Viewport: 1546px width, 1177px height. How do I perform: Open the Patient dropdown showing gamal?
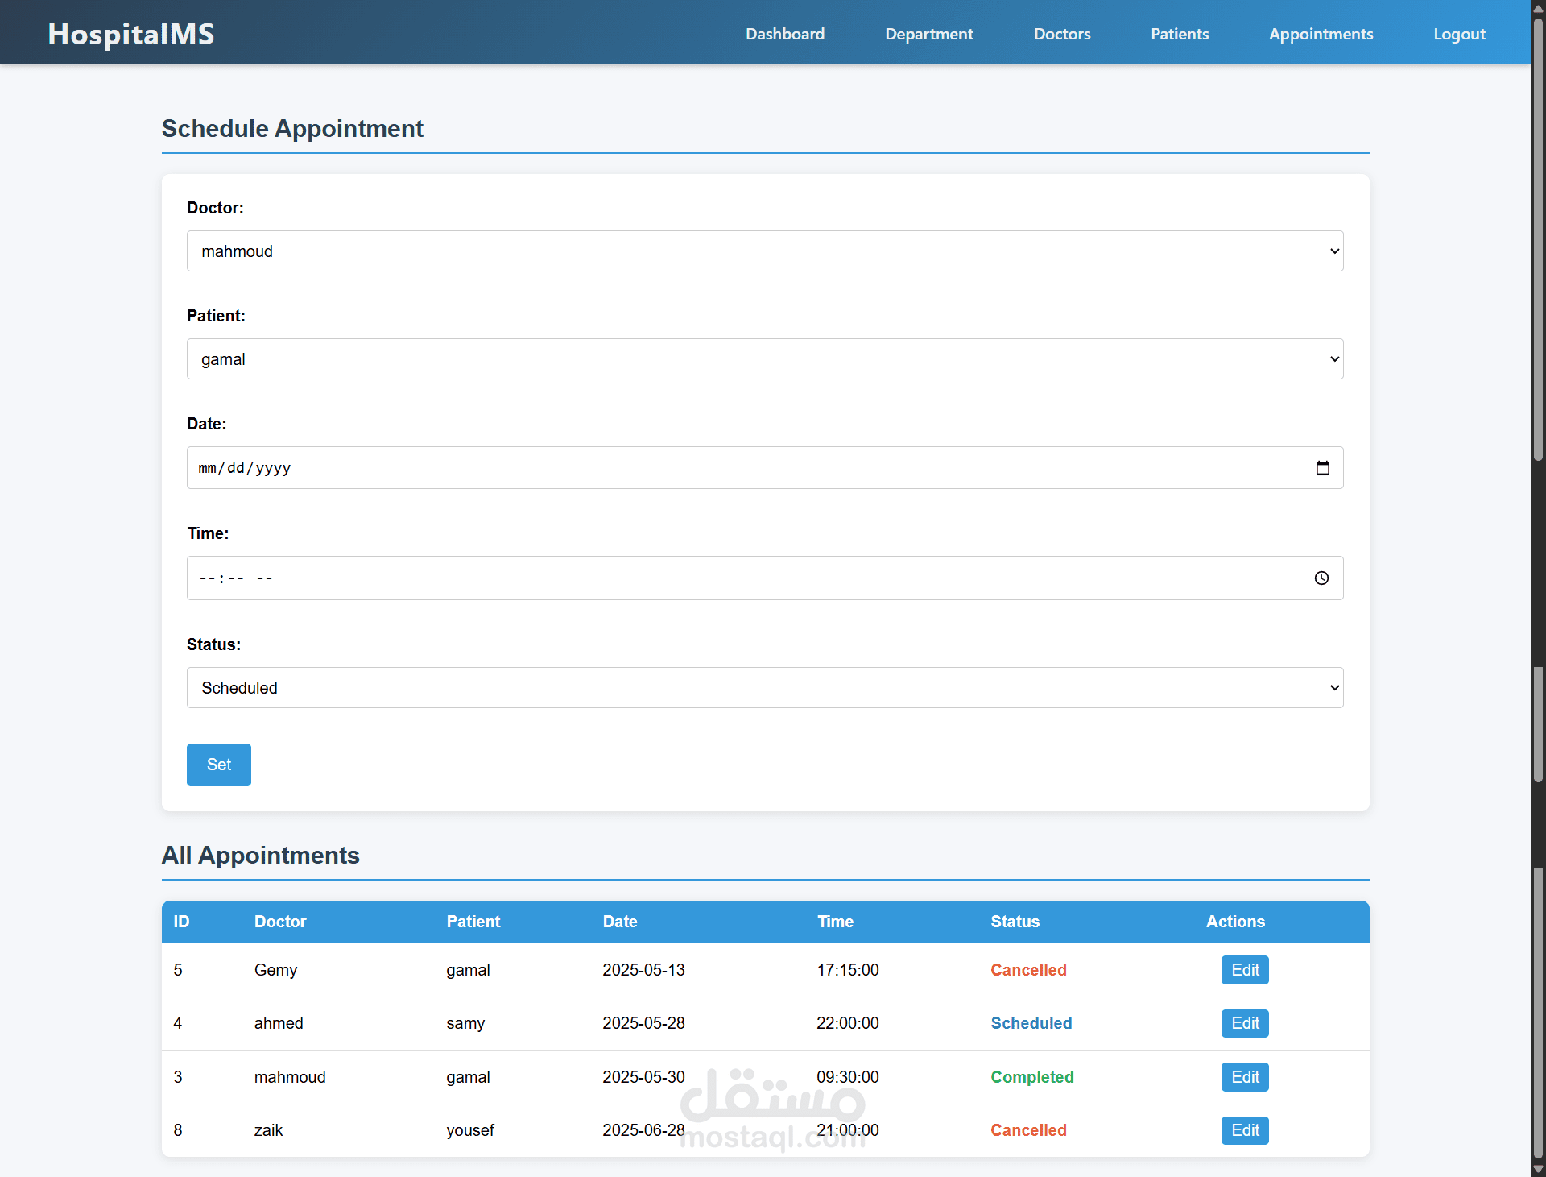pyautogui.click(x=765, y=359)
